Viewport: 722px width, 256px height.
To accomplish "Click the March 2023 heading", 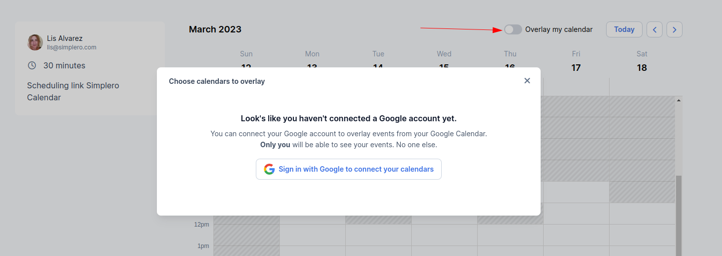I will [x=215, y=29].
